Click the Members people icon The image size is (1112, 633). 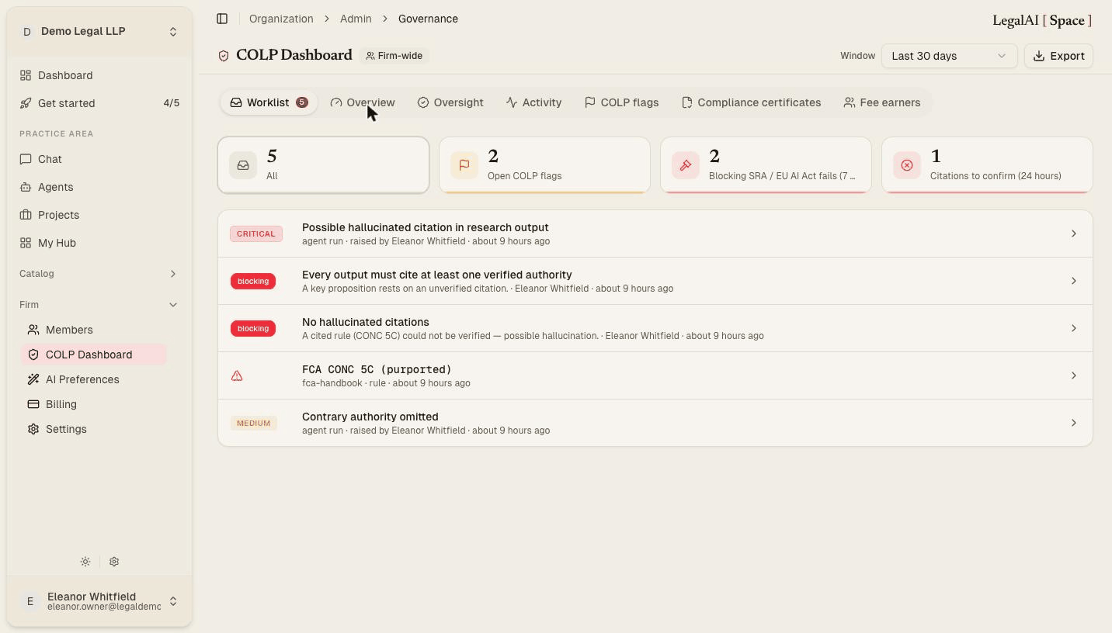pos(33,330)
